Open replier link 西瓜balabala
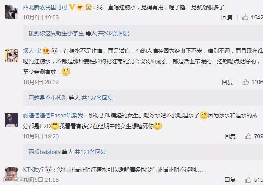The height and width of the screenshot is (185, 263). point(44,152)
